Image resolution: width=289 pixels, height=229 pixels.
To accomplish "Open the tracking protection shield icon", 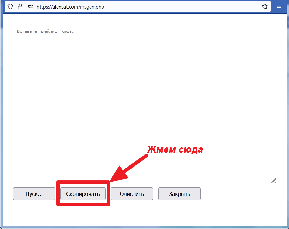I will coord(11,7).
